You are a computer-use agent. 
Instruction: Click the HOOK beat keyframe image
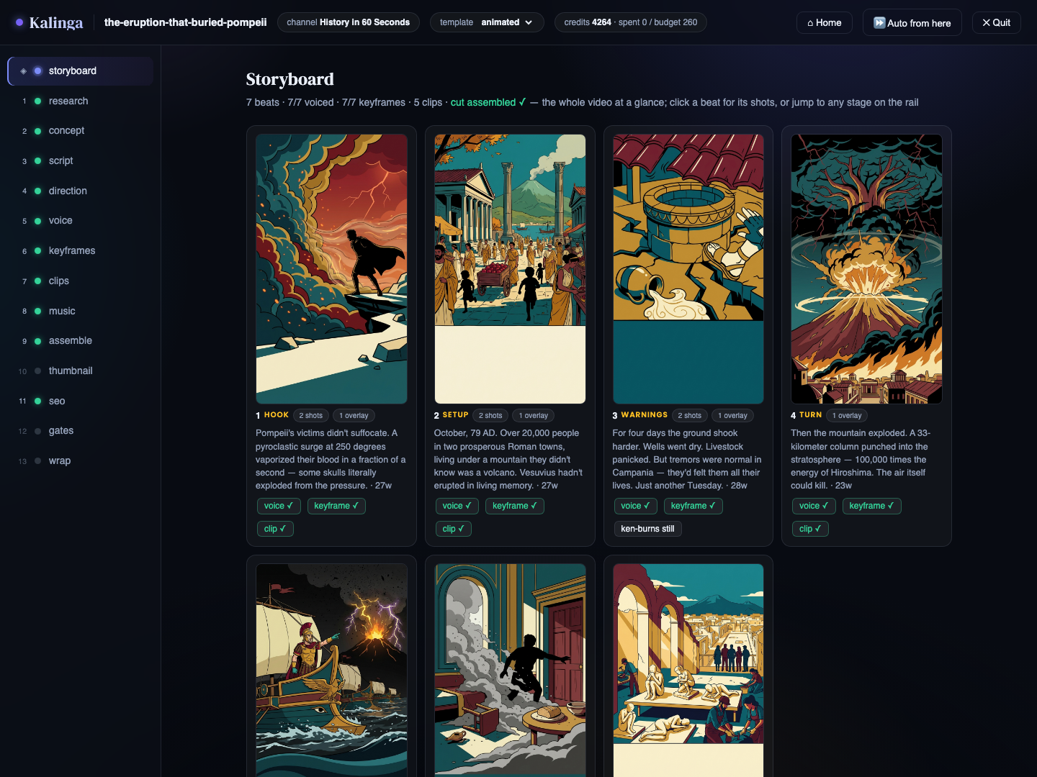(x=331, y=269)
